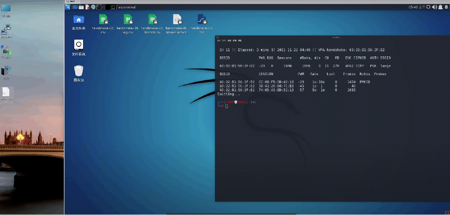Click the ESSID value laoge in terminal
This screenshot has width=450, height=215.
click(385, 66)
